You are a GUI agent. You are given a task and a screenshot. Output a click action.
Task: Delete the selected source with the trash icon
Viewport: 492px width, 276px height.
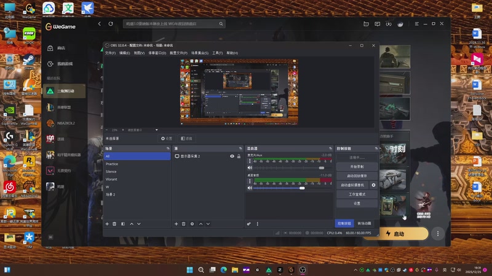click(x=183, y=224)
